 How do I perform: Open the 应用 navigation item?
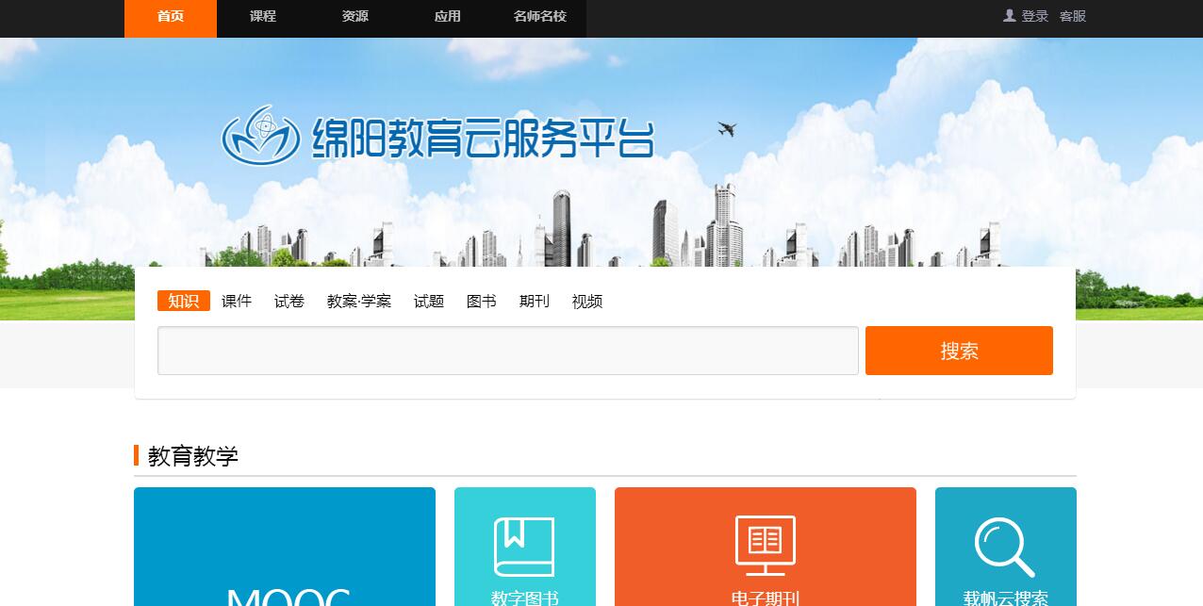[x=448, y=17]
